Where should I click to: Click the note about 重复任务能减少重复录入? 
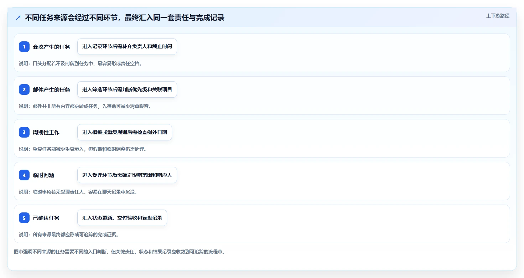pyautogui.click(x=83, y=149)
